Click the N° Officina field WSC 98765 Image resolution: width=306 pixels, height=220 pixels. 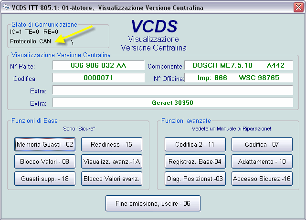point(239,78)
